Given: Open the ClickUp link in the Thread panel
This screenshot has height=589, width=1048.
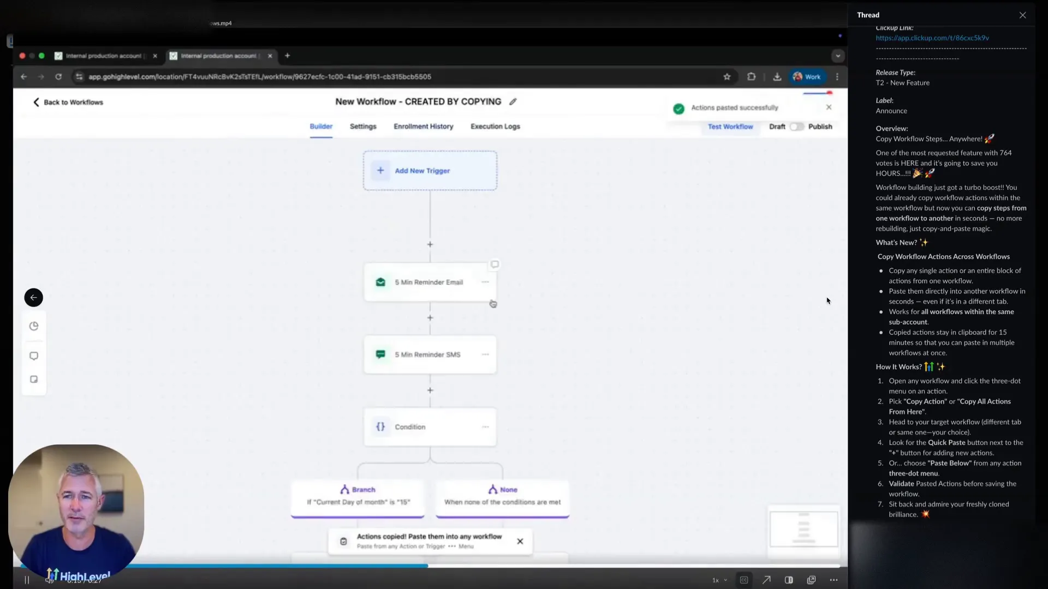Looking at the screenshot, I should (x=933, y=38).
